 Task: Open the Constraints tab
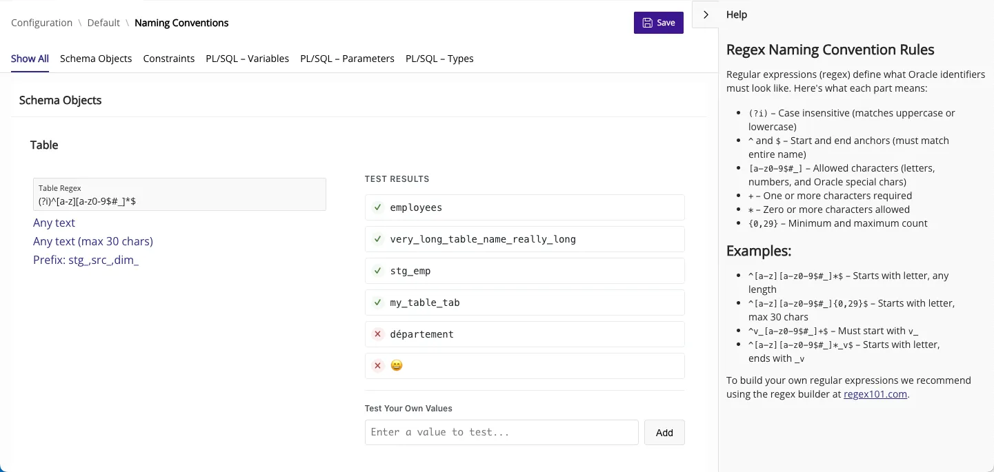pyautogui.click(x=169, y=59)
